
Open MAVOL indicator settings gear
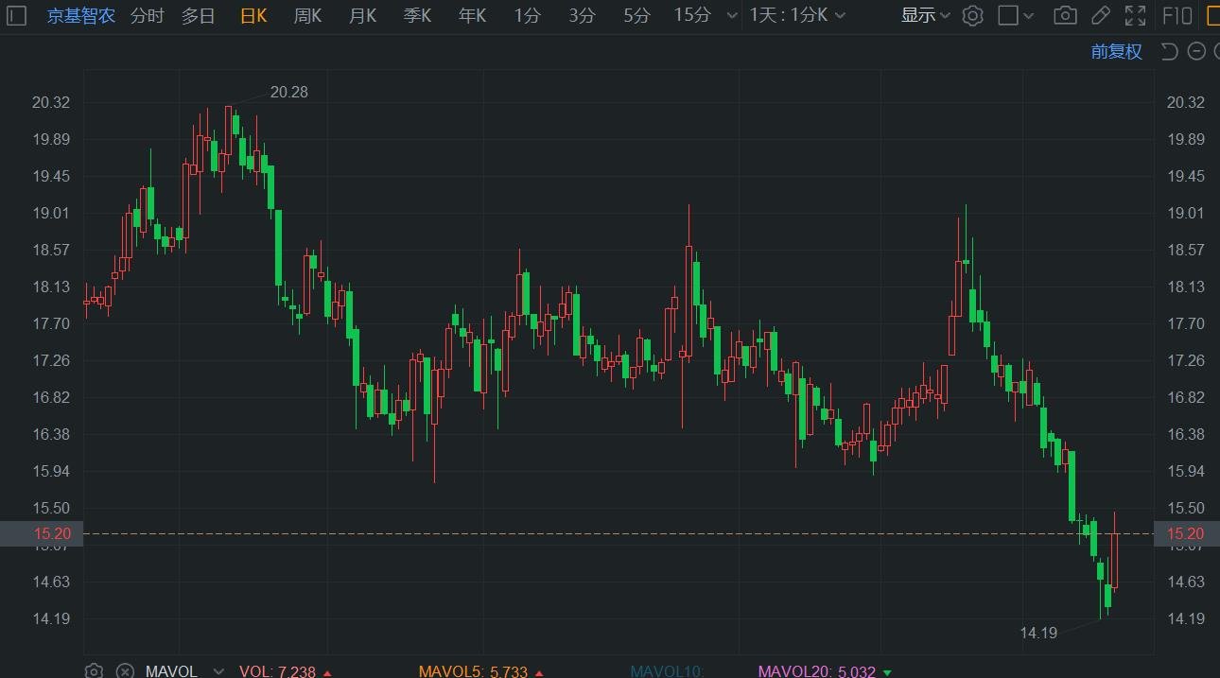point(94,670)
